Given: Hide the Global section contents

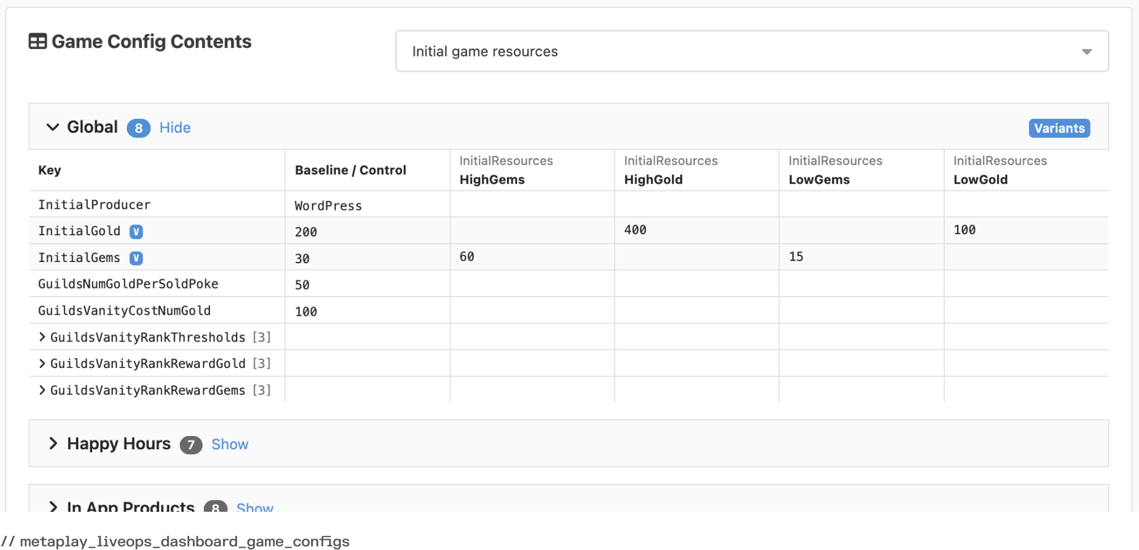Looking at the screenshot, I should [175, 127].
